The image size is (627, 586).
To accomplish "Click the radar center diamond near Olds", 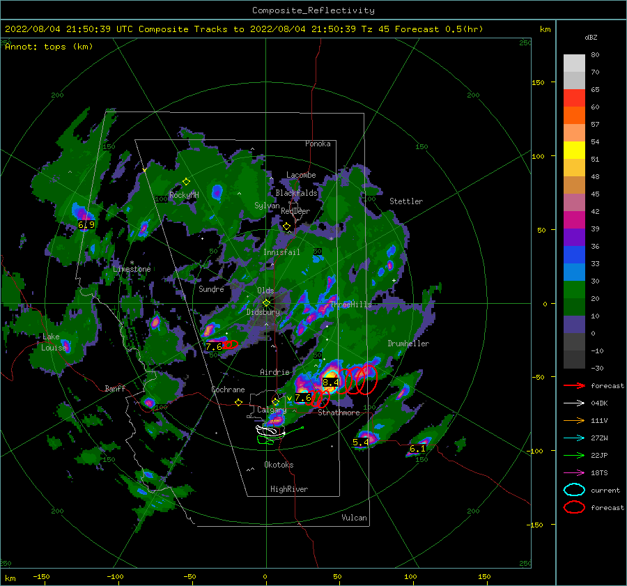I will pos(266,303).
